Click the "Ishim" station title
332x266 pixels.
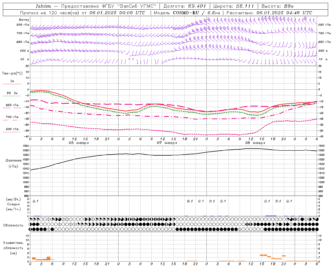pos(43,6)
